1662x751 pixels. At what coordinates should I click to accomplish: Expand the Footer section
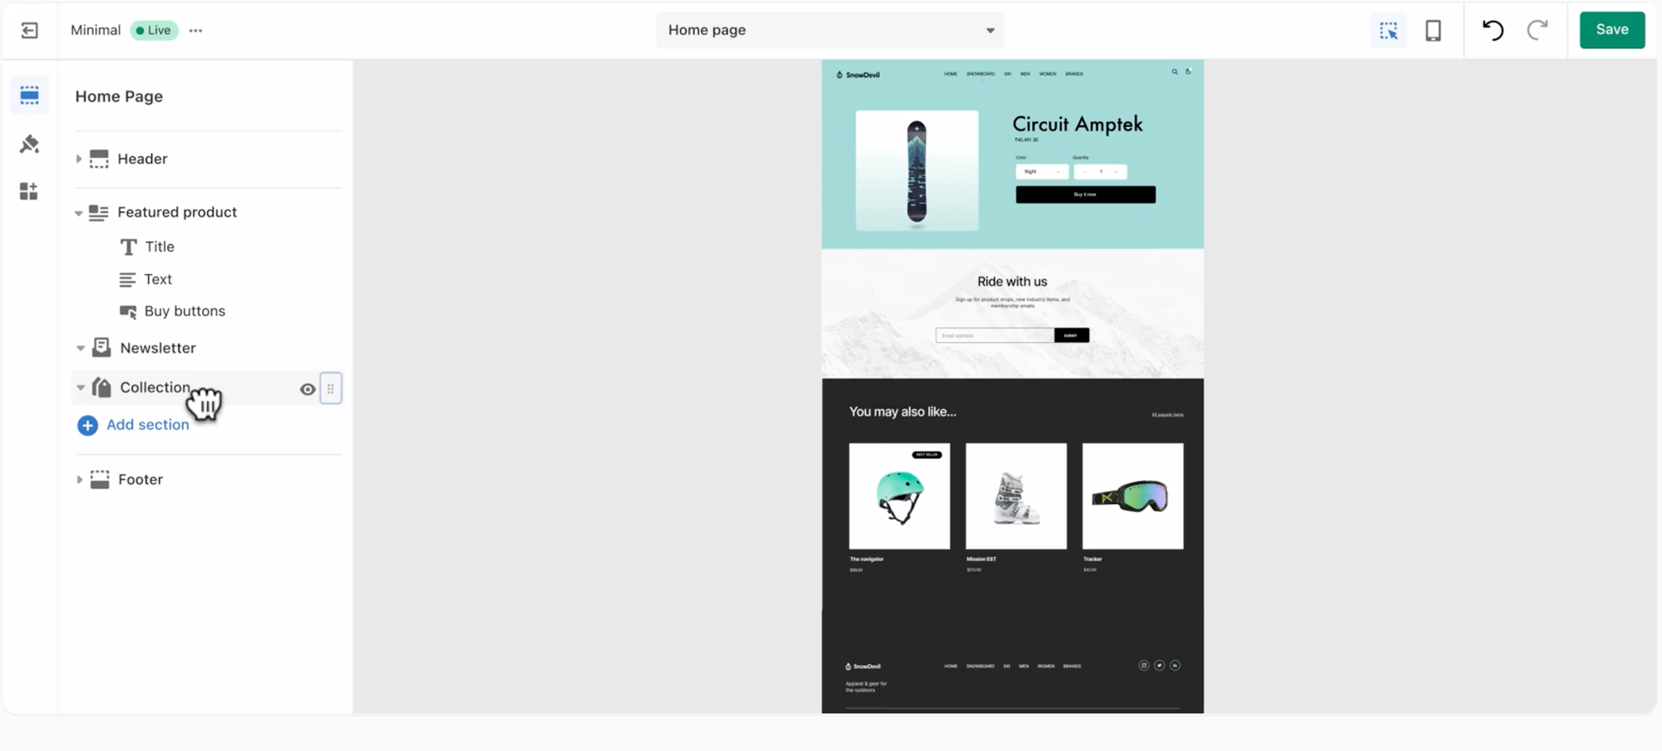click(x=79, y=479)
